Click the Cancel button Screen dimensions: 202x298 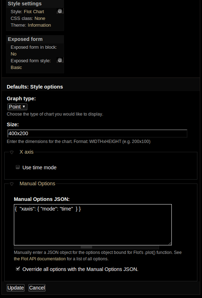point(37,288)
